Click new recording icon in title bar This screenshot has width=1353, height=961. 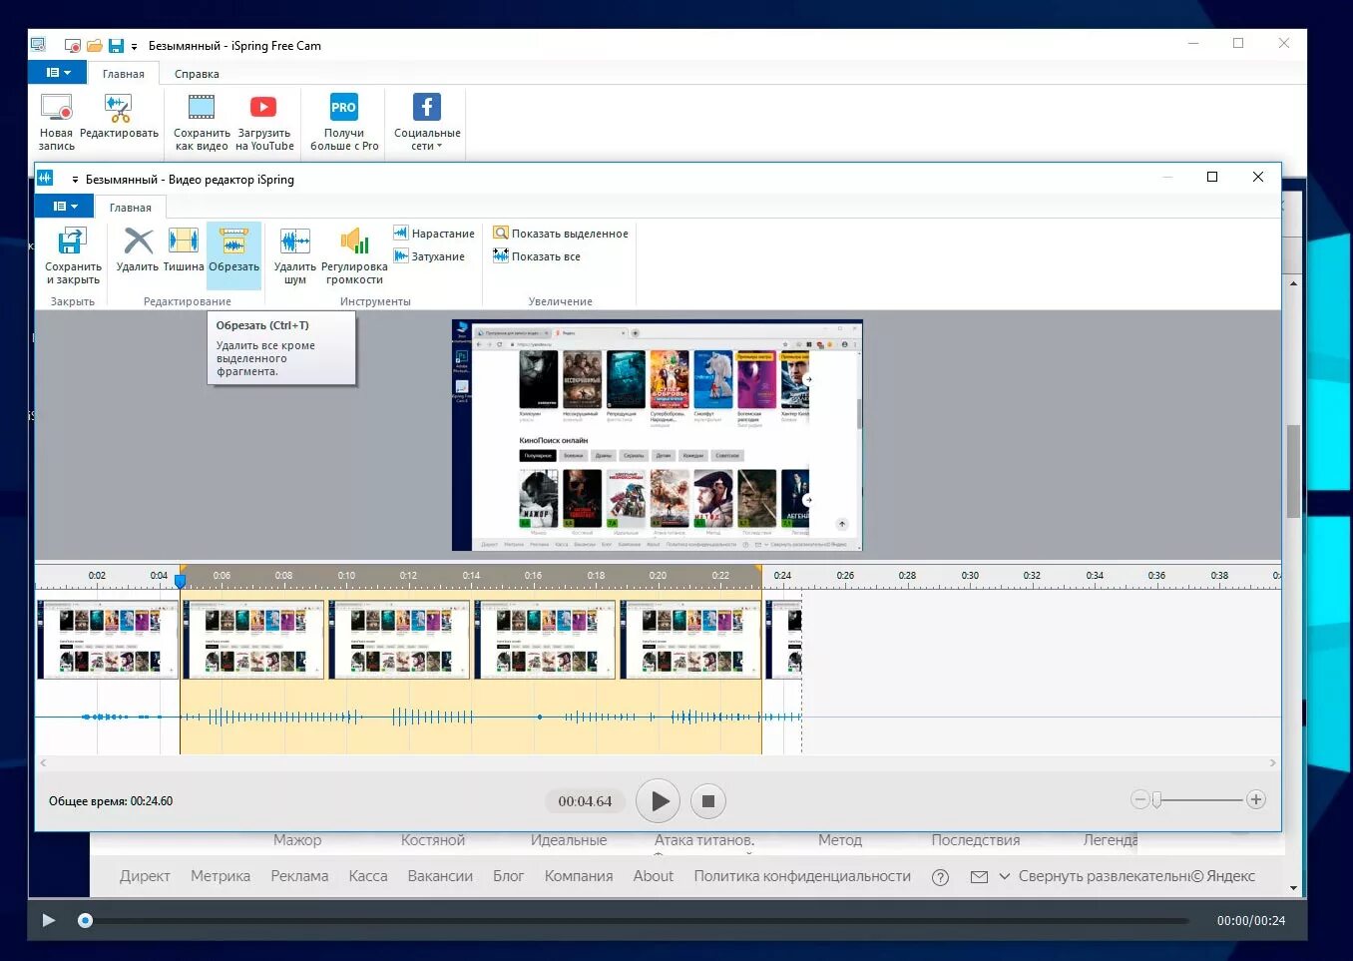click(73, 46)
